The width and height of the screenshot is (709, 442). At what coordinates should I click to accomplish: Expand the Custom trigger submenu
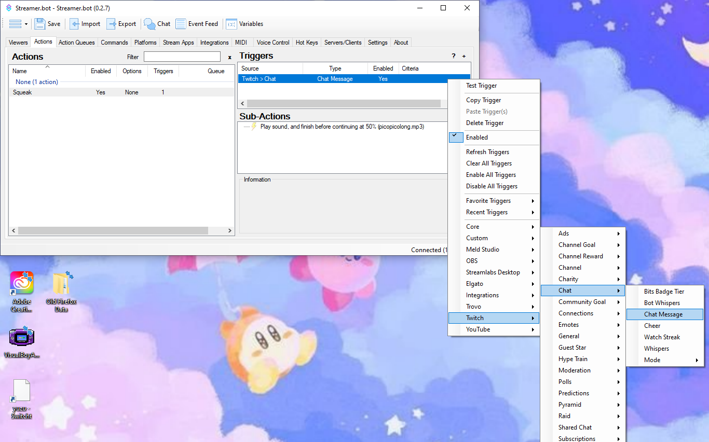point(494,238)
